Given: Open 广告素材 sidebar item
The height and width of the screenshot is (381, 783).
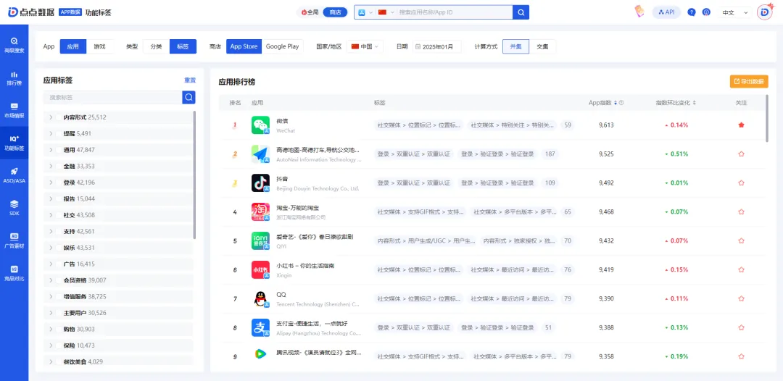Looking at the screenshot, I should [x=14, y=240].
